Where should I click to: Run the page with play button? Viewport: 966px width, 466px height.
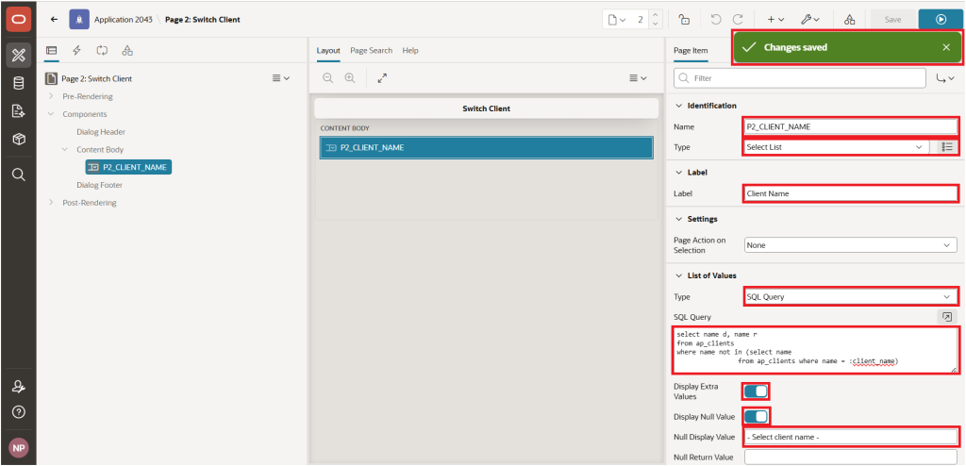[941, 20]
